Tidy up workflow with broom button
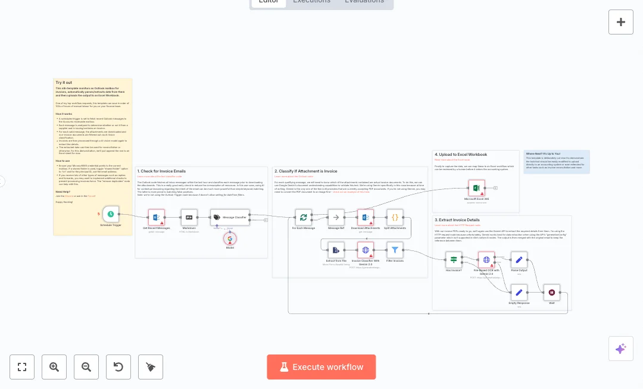Screen dimensions: 643x389 coord(151,367)
